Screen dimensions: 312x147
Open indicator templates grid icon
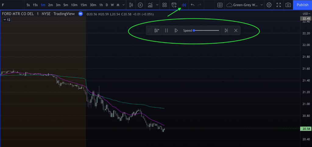165,5
